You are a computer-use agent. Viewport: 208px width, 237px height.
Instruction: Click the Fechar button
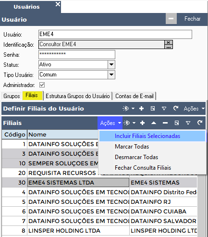[192, 19]
